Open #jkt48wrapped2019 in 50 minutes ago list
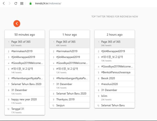157x121 pixels. pyautogui.click(x=23, y=57)
